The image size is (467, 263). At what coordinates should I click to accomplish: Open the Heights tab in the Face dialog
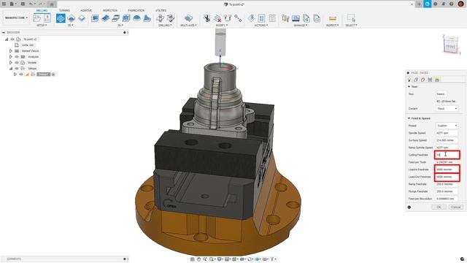tap(423, 80)
